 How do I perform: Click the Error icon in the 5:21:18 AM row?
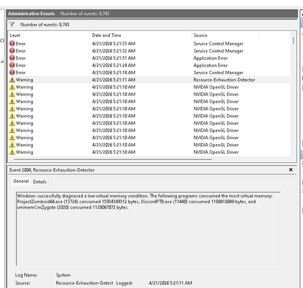12,73
